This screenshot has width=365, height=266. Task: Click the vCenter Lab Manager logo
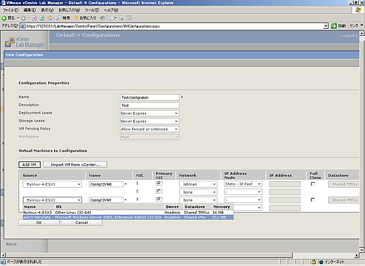point(24,41)
